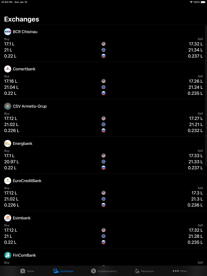The image size is (207, 276).
Task: Select the CSV Armetis-Grup logo
Action: [x=7, y=106]
